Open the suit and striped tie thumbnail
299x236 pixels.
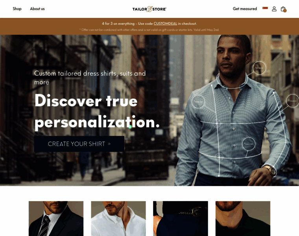point(56,218)
